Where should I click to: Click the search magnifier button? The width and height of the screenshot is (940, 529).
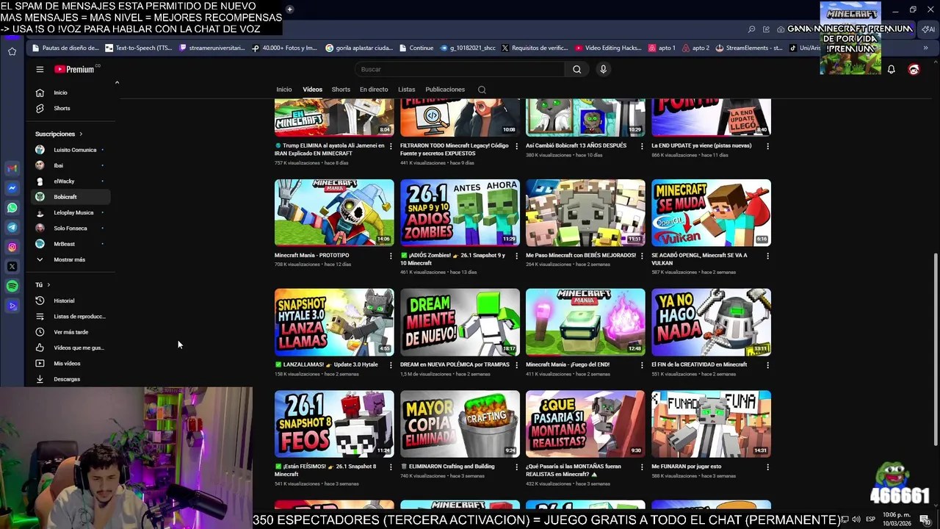pos(576,69)
